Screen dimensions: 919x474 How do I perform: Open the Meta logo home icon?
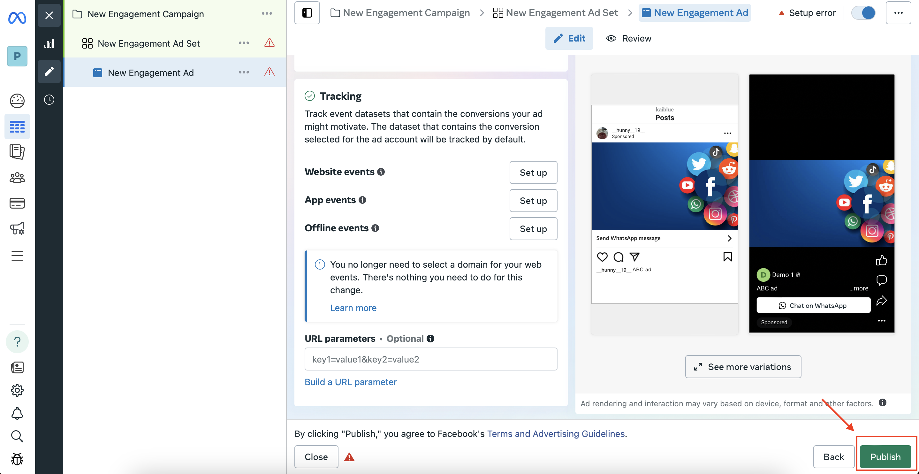click(x=17, y=18)
